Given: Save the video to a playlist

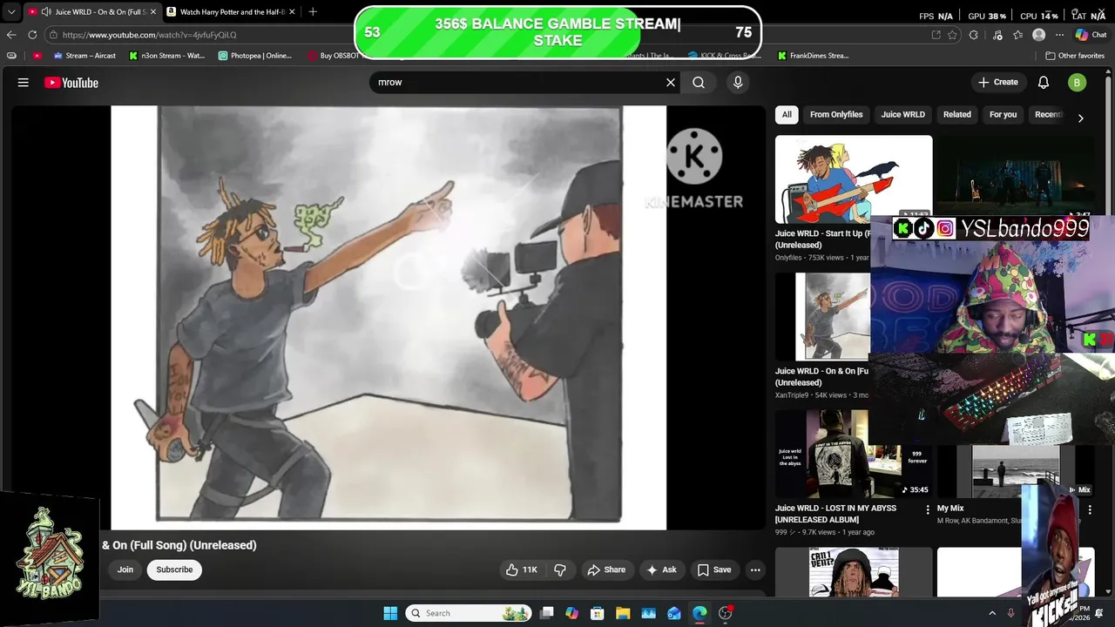Looking at the screenshot, I should 714,570.
